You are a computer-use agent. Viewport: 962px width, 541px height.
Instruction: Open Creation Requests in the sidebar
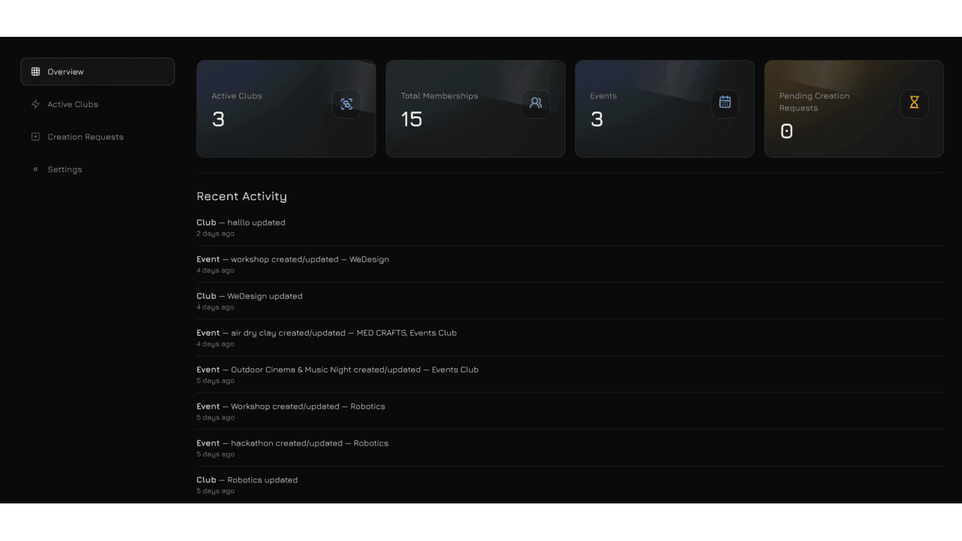(x=85, y=137)
